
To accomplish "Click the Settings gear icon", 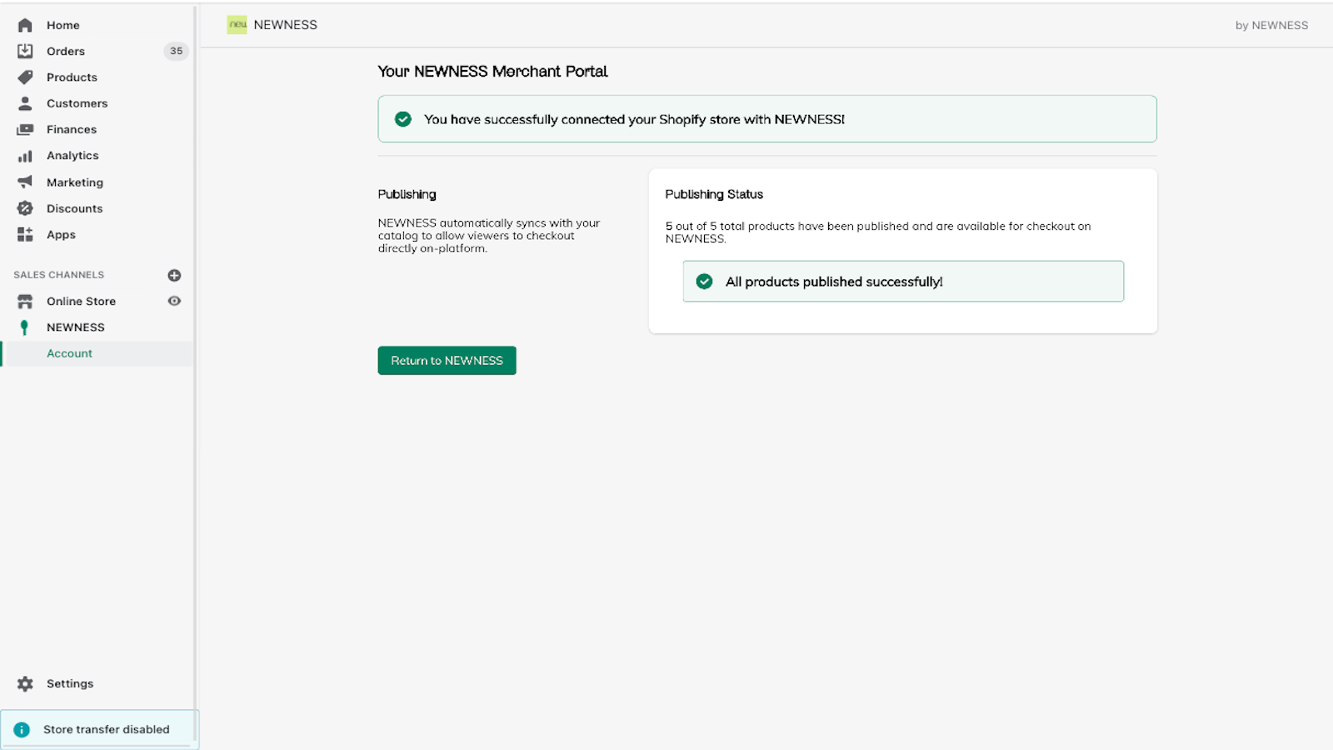I will [x=25, y=683].
